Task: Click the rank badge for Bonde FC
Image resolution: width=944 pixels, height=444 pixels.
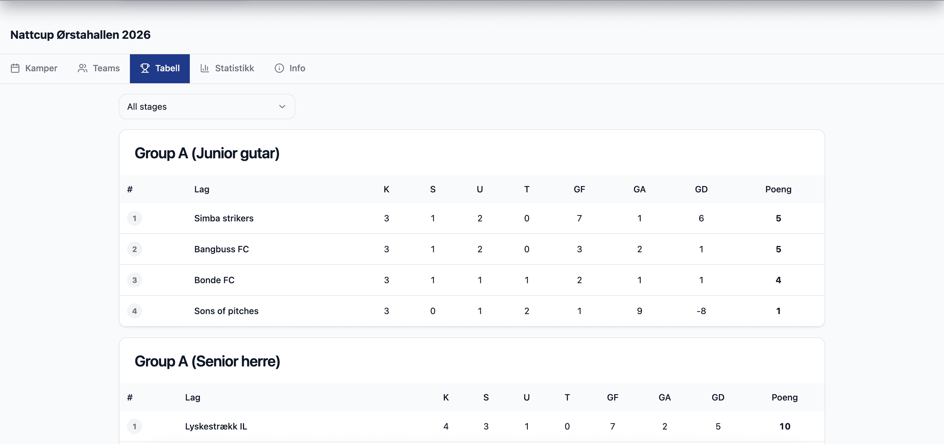Action: [x=135, y=280]
